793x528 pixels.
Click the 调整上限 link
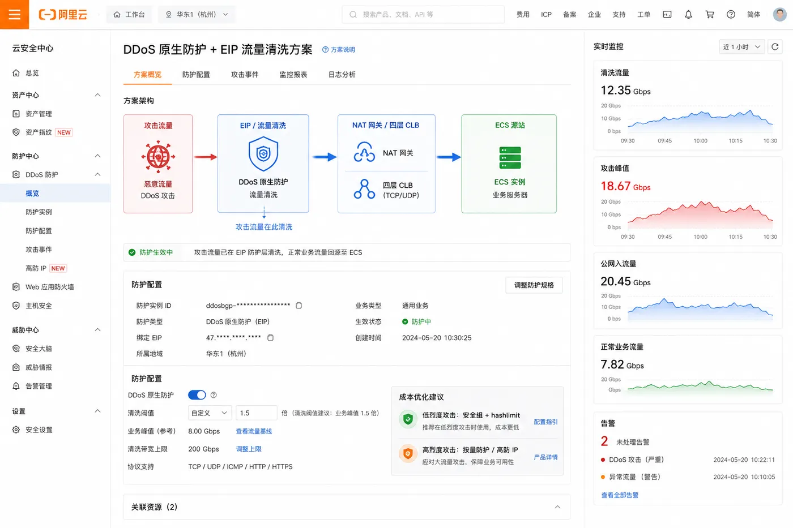click(249, 449)
